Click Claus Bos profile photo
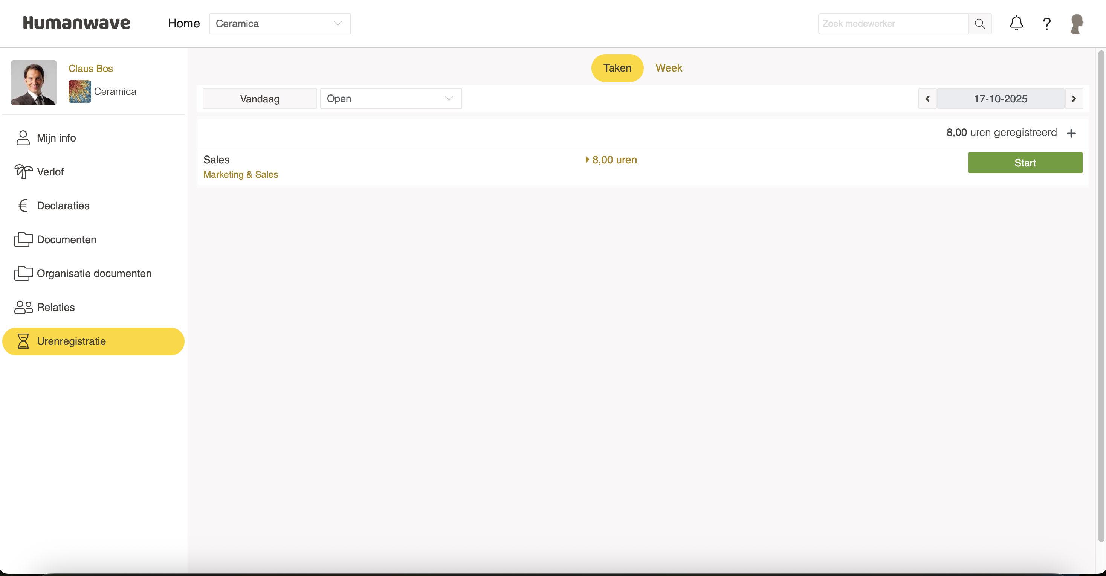The width and height of the screenshot is (1106, 576). tap(34, 83)
